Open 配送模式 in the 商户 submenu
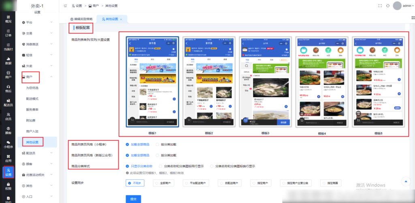Screen dimensions: 415x203 pyautogui.click(x=33, y=99)
